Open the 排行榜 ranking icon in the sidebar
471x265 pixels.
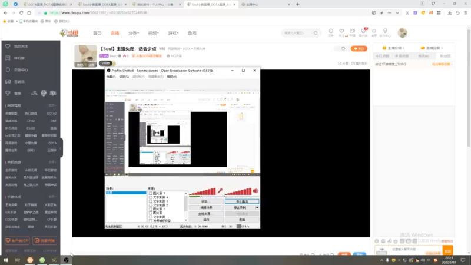(x=8, y=58)
